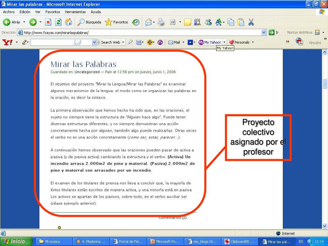Screen dimensions: 328x246
Task: Open the Personals button
Action: pyautogui.click(x=239, y=42)
